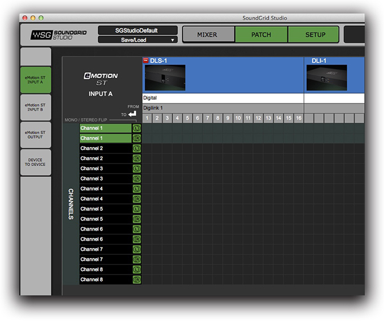Select Digilink column 5 header
The width and height of the screenshot is (384, 323).
[x=187, y=118]
